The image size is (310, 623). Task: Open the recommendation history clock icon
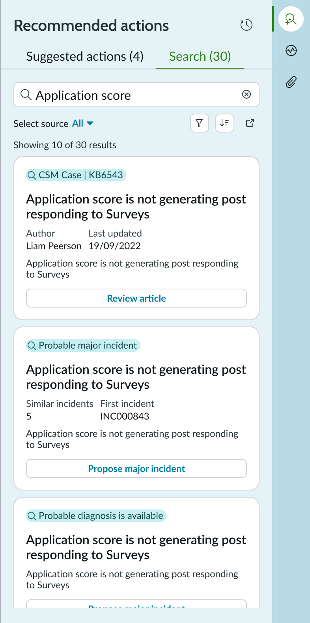[x=247, y=25]
